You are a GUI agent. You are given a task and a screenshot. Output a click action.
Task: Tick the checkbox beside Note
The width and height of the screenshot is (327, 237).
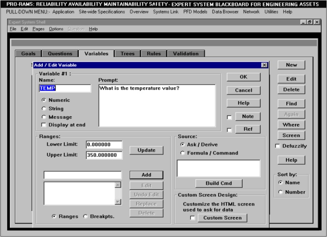(x=229, y=118)
